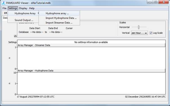Adjust the Horizontal scale slider
The image size is (170, 106).
click(x=138, y=27)
